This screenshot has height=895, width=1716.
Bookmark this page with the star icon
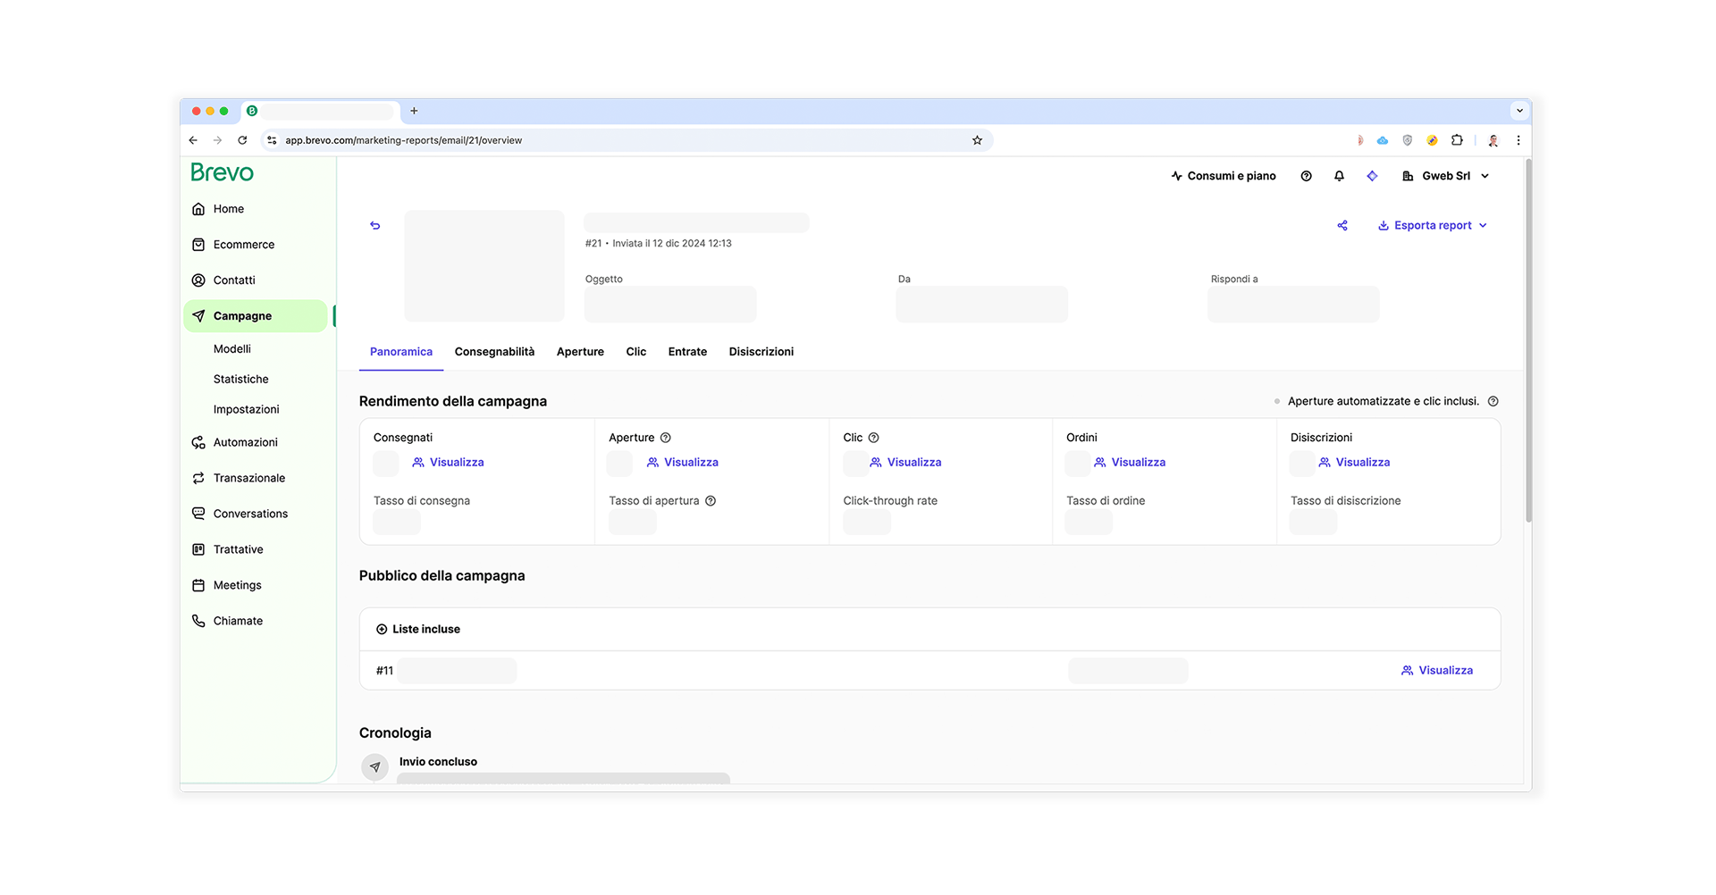tap(977, 140)
